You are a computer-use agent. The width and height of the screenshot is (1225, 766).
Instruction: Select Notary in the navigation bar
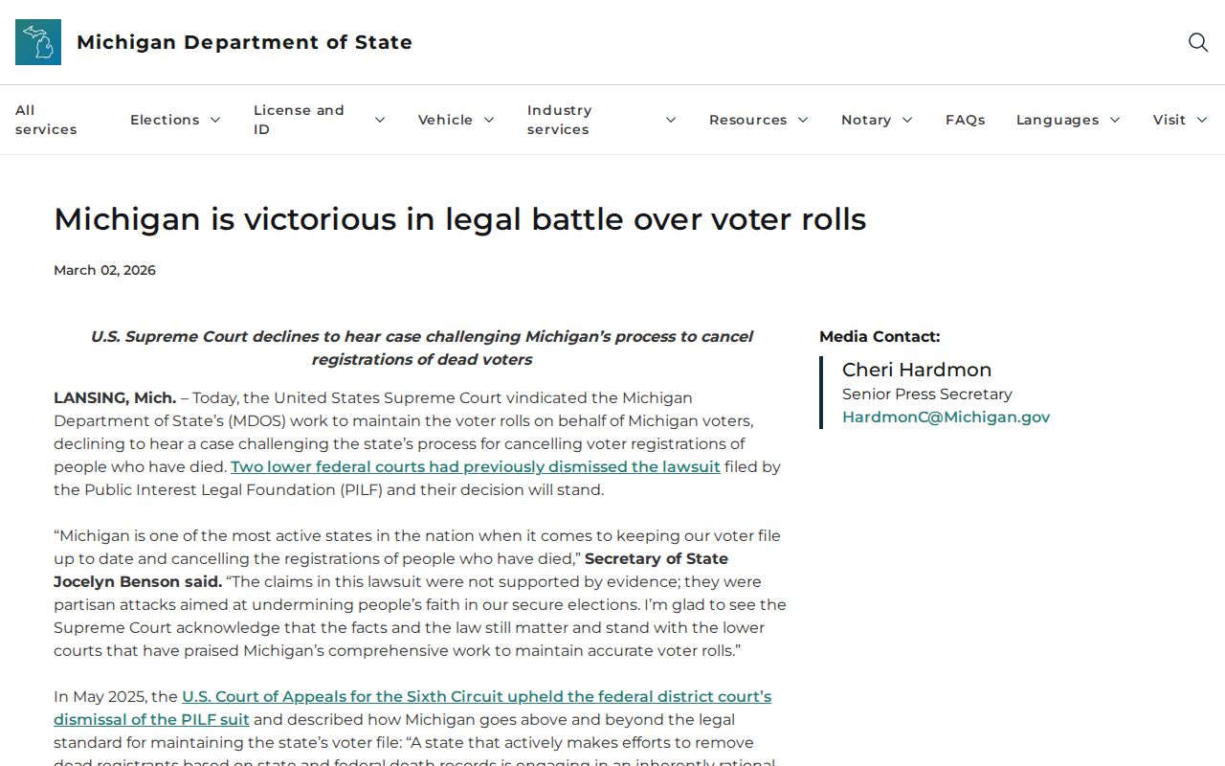(x=866, y=120)
